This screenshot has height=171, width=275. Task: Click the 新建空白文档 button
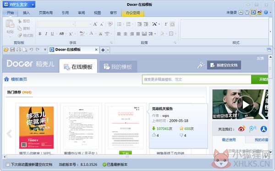pyautogui.click(x=224, y=65)
